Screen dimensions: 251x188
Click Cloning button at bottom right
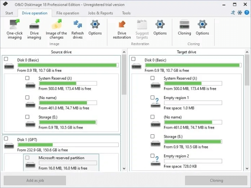(x=216, y=180)
